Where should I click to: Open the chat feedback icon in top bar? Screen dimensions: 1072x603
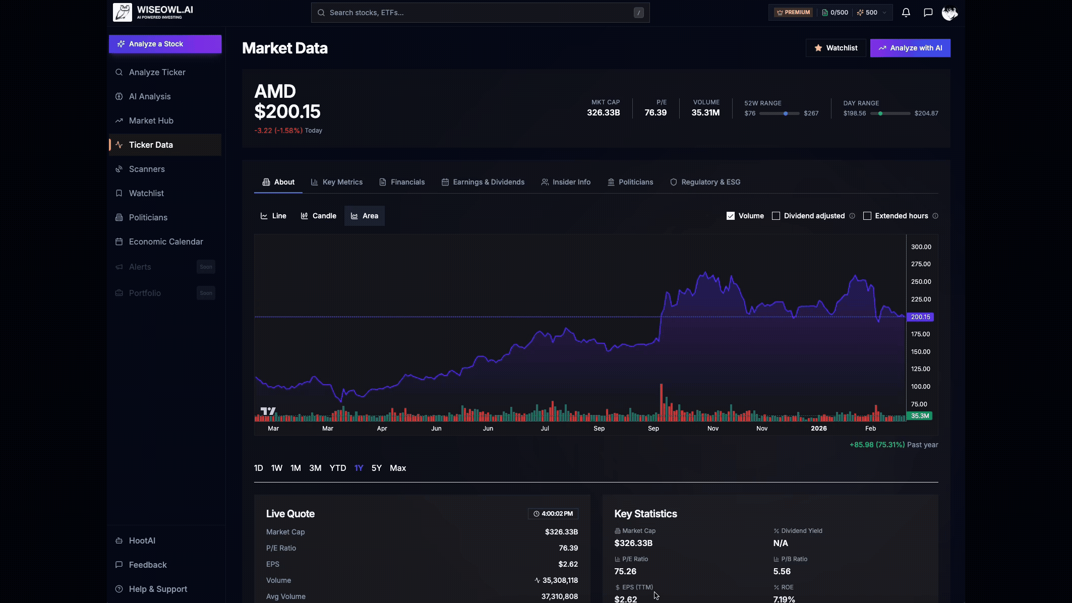click(x=928, y=12)
